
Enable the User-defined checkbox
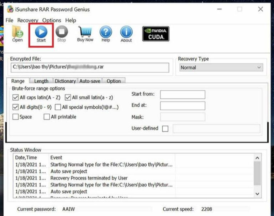click(165, 129)
